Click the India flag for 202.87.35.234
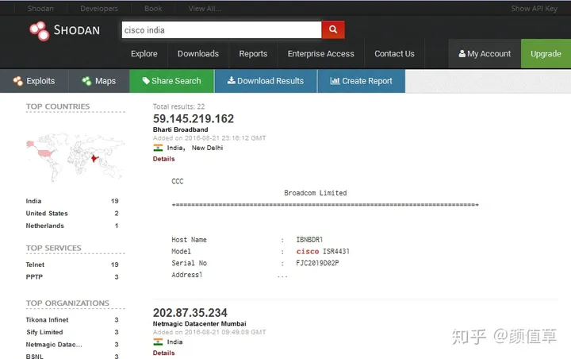The width and height of the screenshot is (571, 359). point(158,342)
